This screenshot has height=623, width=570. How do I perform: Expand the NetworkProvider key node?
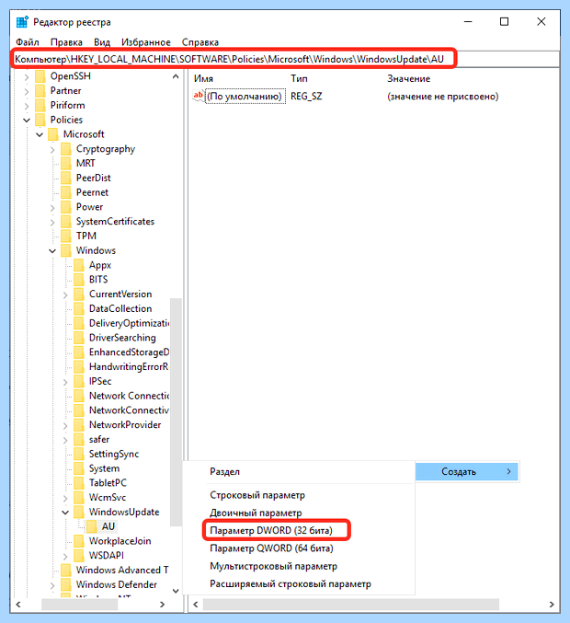pyautogui.click(x=65, y=425)
